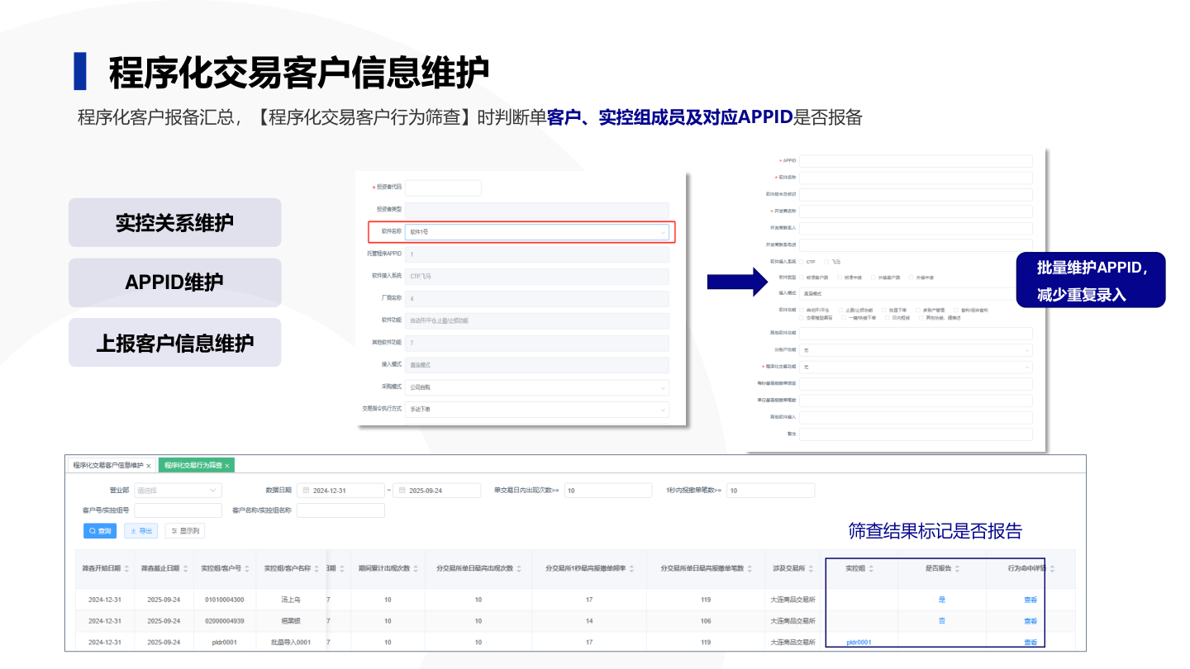Image resolution: width=1190 pixels, height=669 pixels.
Task: Close the 程序化交易行为筛查 tab
Action: click(226, 466)
